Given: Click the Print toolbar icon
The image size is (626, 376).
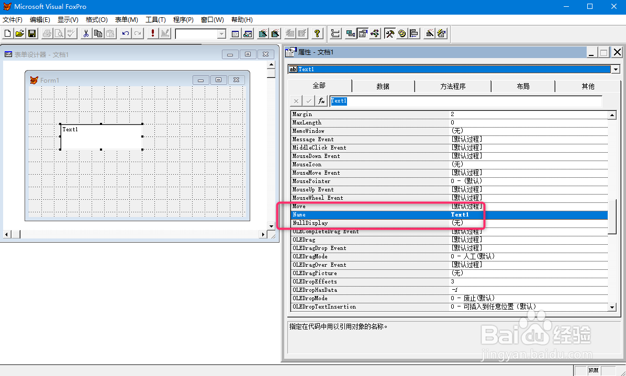Looking at the screenshot, I should (47, 34).
